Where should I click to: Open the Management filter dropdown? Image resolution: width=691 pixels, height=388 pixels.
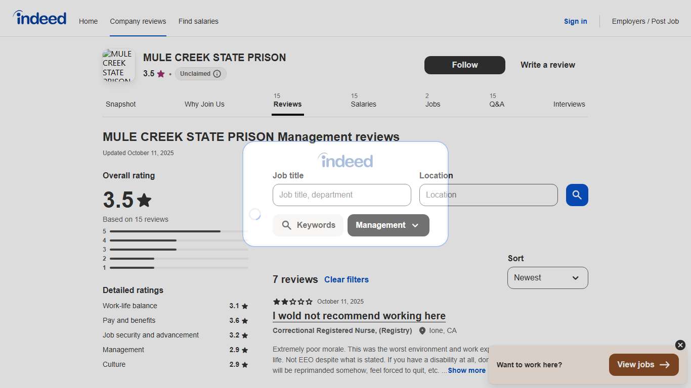[x=388, y=225]
